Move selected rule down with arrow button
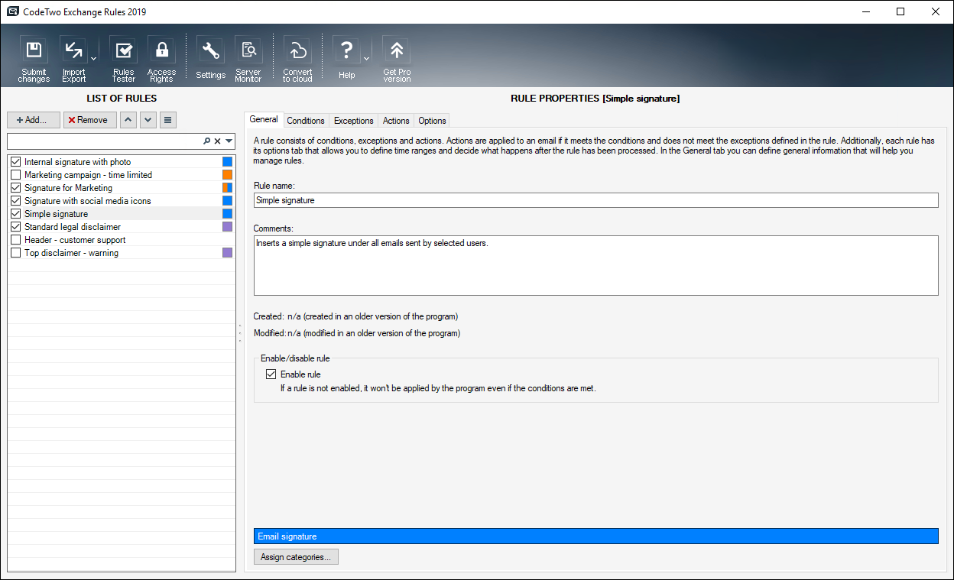954x580 pixels. [x=148, y=120]
